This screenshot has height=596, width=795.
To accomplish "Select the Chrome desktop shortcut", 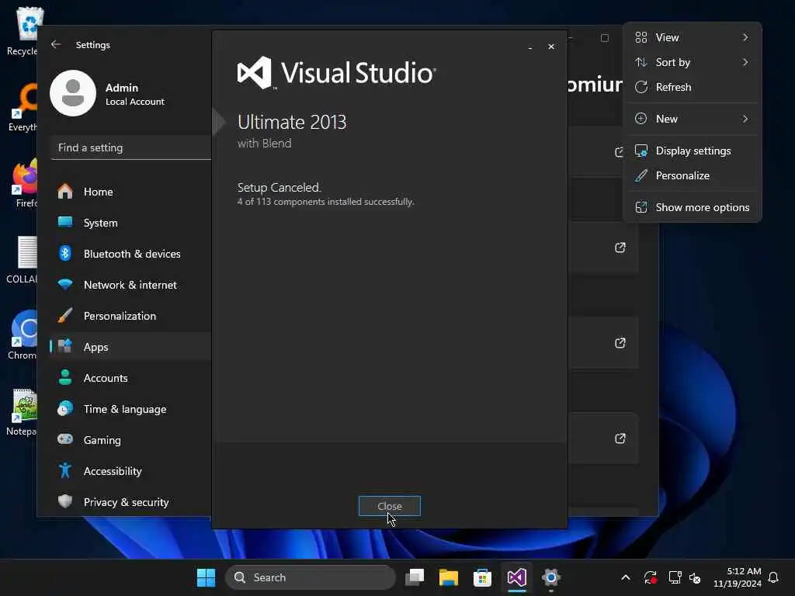I will coord(23,335).
